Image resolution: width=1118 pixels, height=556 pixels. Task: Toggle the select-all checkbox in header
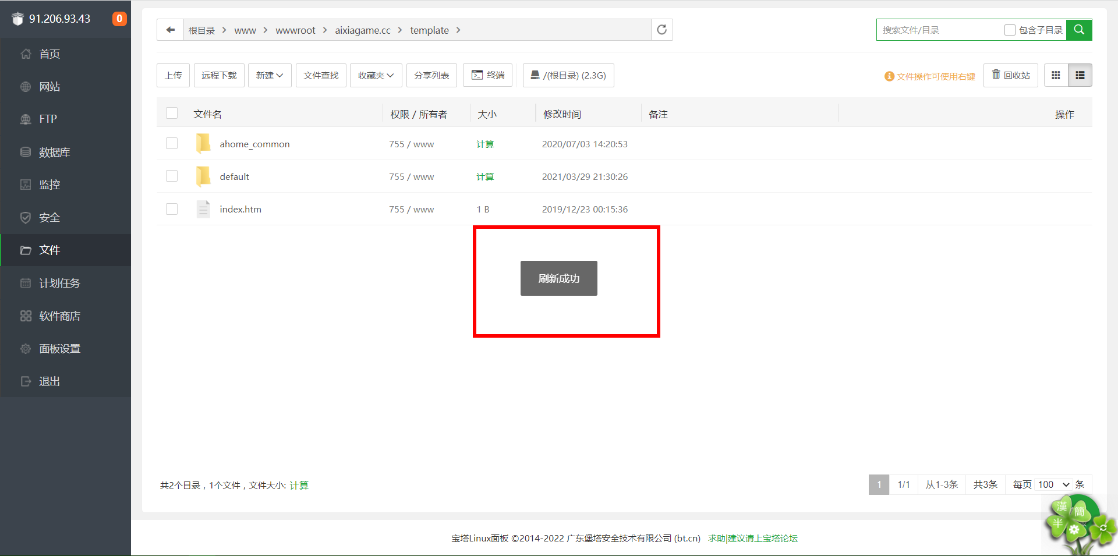pyautogui.click(x=172, y=113)
